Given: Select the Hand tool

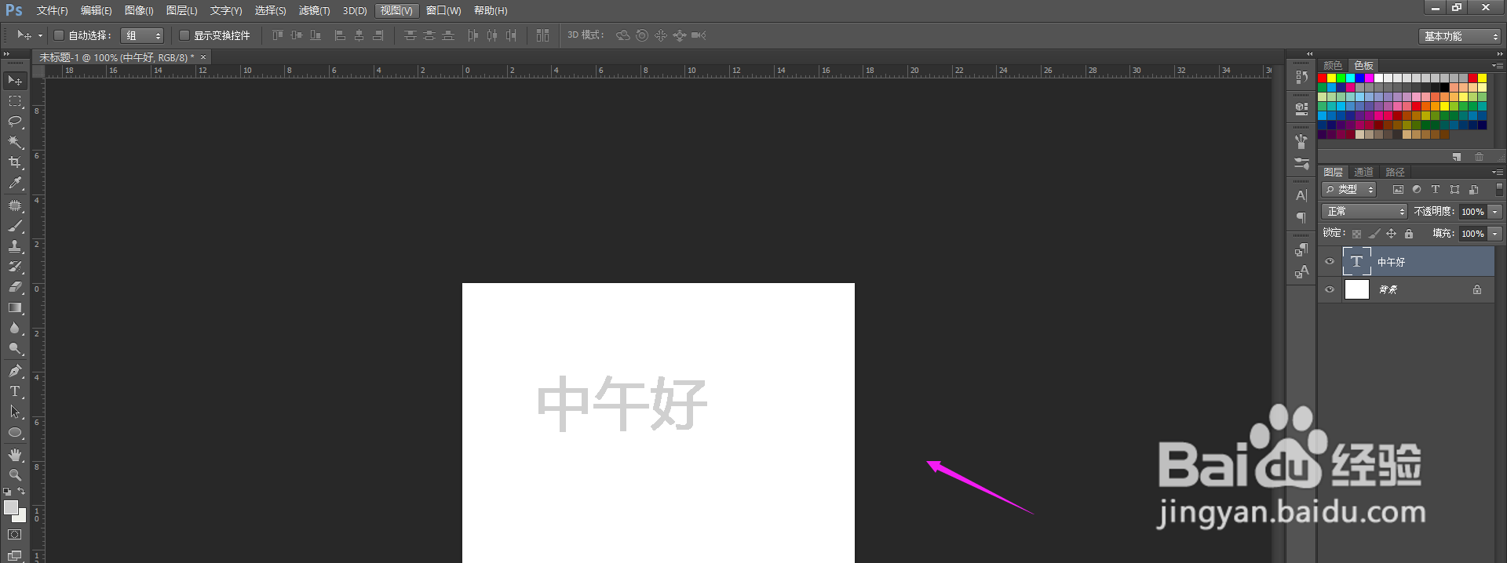Looking at the screenshot, I should point(15,455).
